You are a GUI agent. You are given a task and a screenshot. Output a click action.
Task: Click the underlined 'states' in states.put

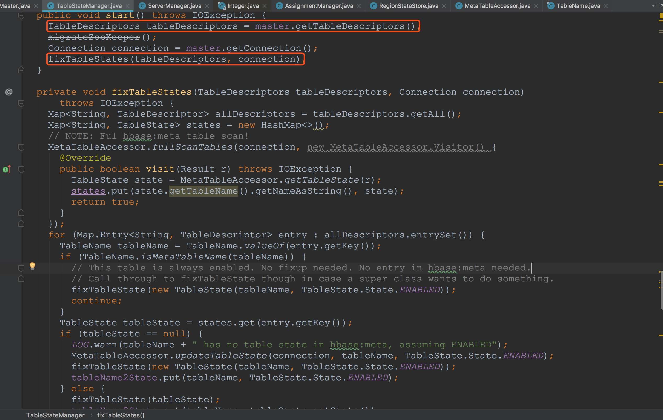coord(88,191)
